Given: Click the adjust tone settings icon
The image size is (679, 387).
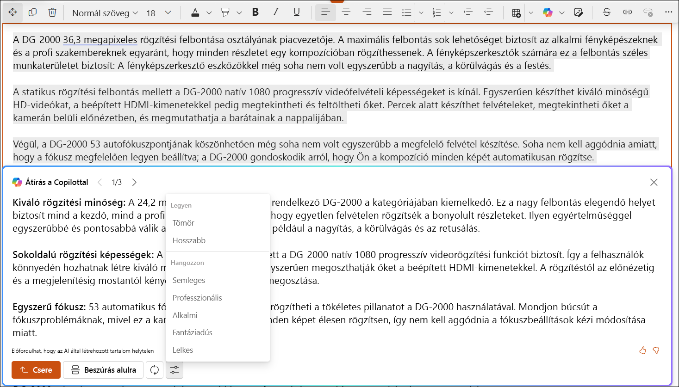Looking at the screenshot, I should click(174, 370).
